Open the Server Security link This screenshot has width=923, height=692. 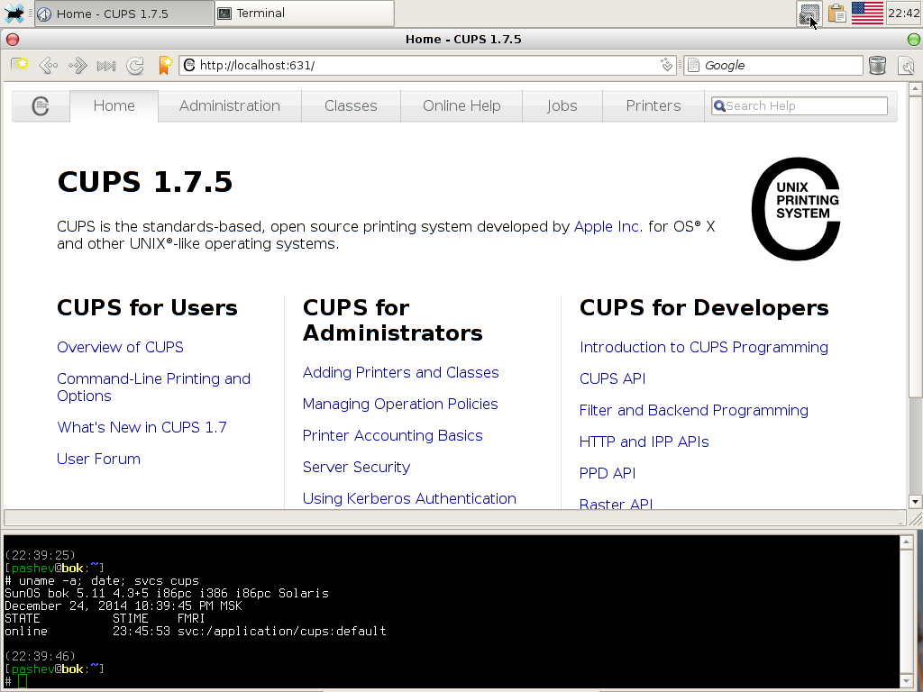pyautogui.click(x=356, y=468)
